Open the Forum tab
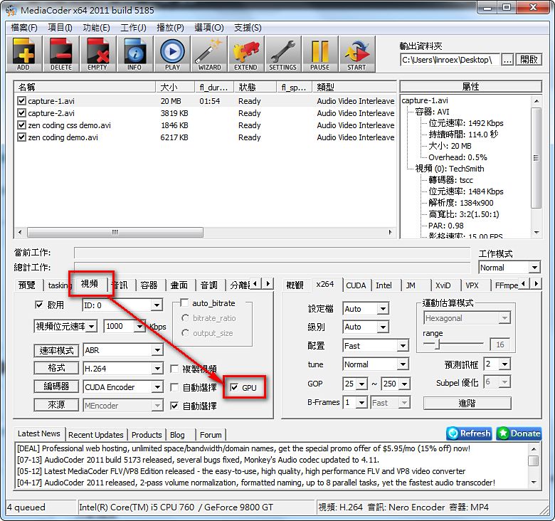 (x=211, y=435)
